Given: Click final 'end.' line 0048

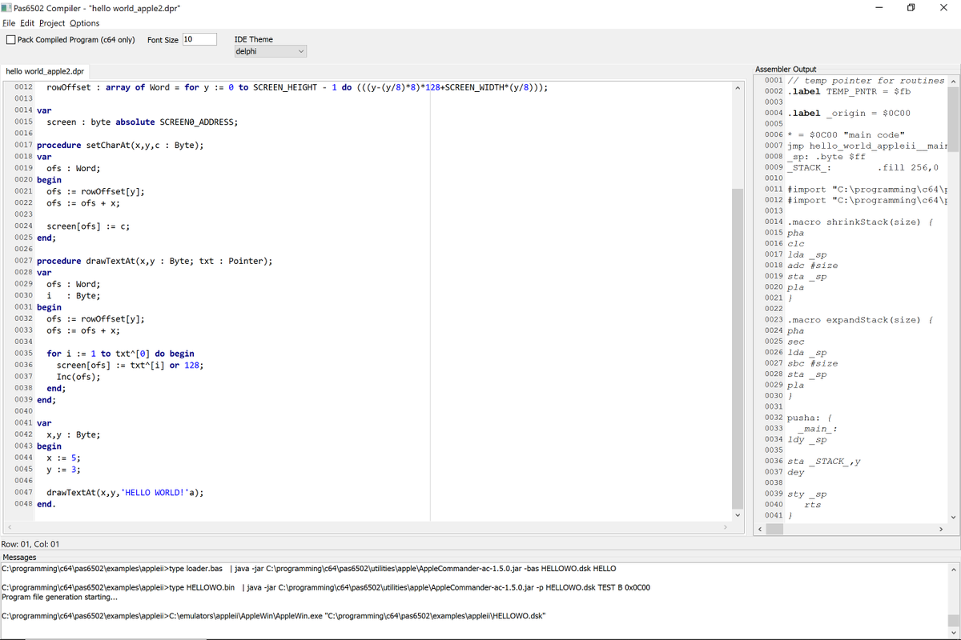Looking at the screenshot, I should point(46,504).
